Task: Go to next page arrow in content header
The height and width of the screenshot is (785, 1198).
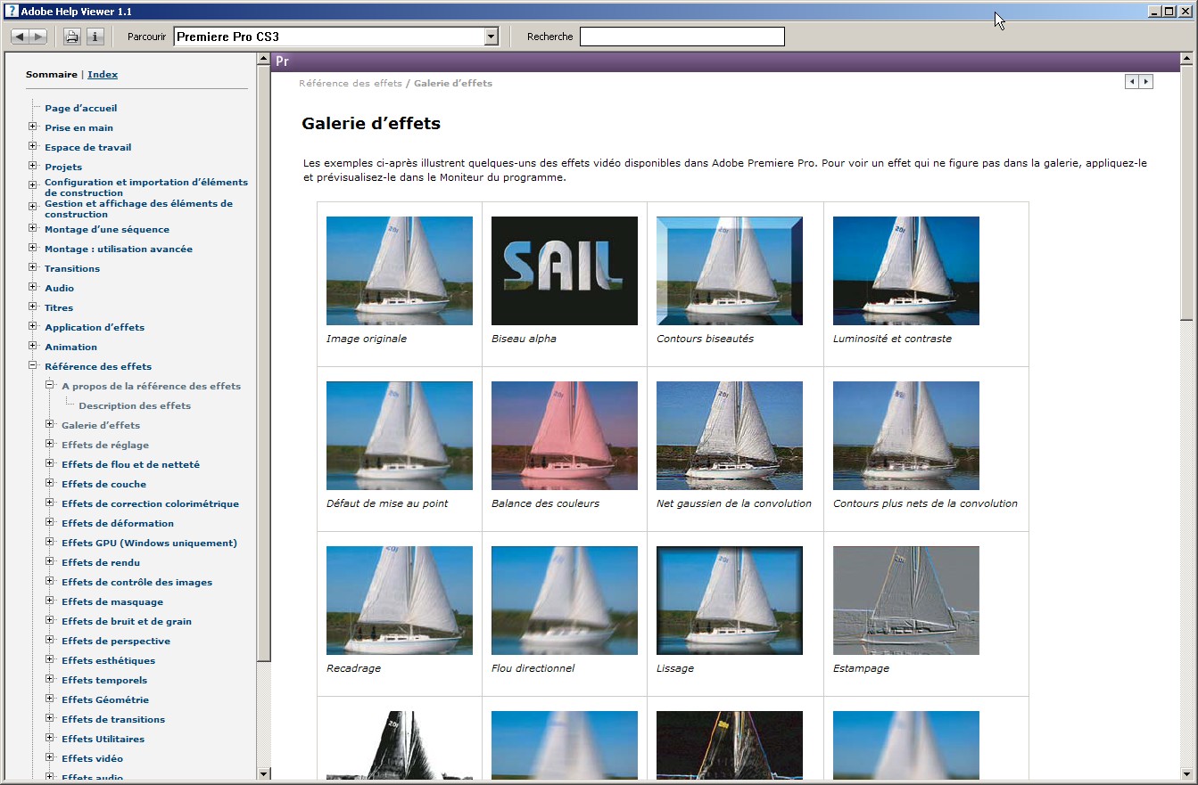Action: [1146, 82]
